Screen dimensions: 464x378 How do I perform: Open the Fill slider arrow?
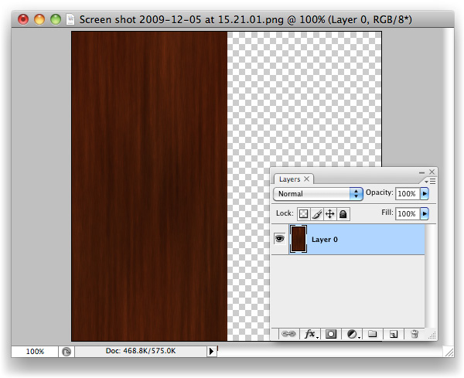coord(425,213)
